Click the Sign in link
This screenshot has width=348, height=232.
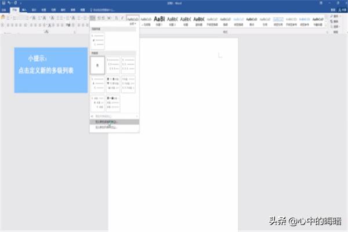tap(333, 10)
